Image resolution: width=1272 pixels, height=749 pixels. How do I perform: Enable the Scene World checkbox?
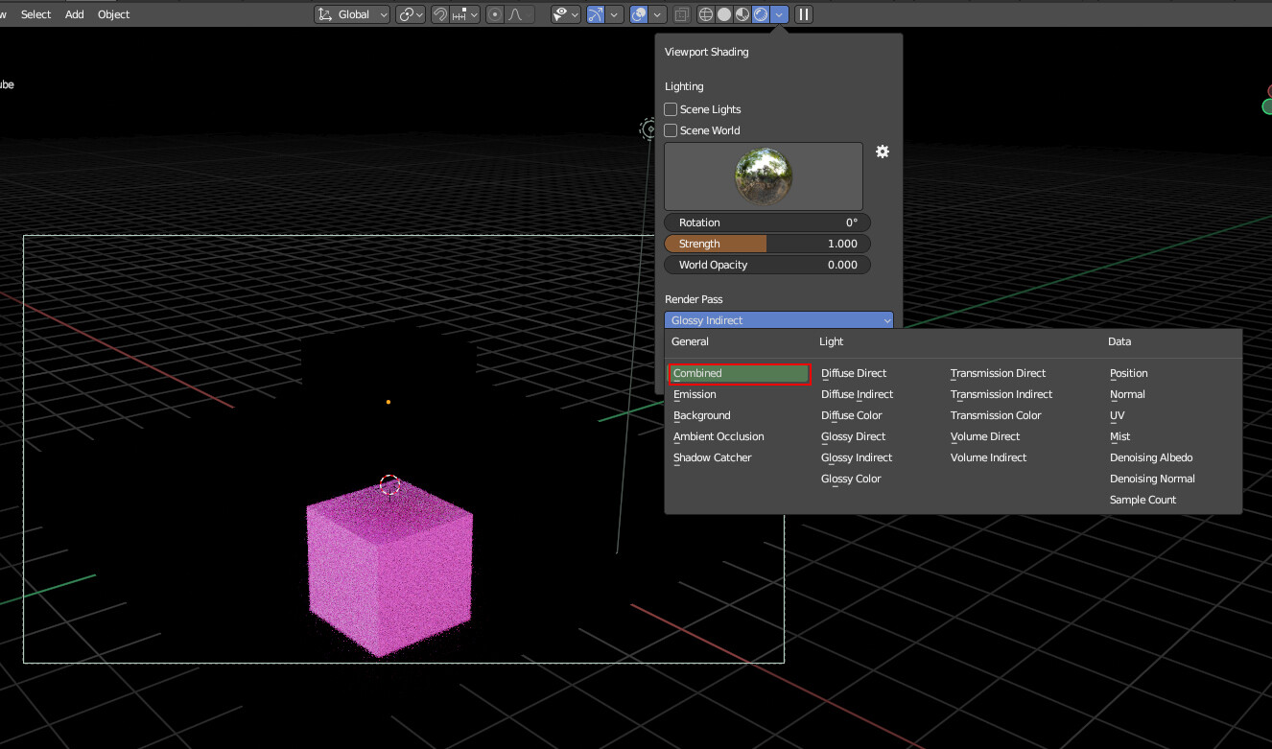coord(671,130)
